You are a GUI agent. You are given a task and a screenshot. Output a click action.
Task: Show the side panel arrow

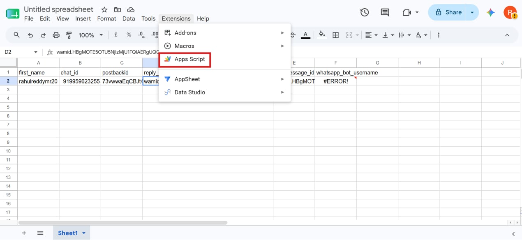click(x=513, y=233)
